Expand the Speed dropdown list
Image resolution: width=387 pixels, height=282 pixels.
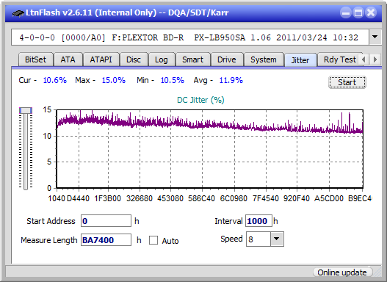[x=277, y=239]
